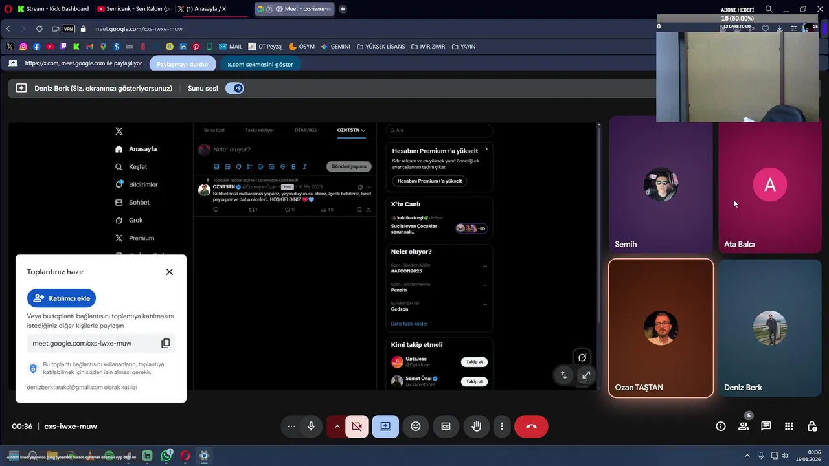
Task: Switch to Stream - Kick Dashboard tab
Action: (x=53, y=9)
